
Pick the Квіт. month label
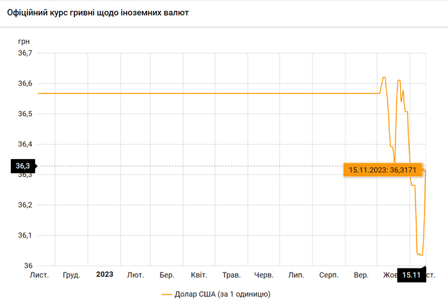199,275
